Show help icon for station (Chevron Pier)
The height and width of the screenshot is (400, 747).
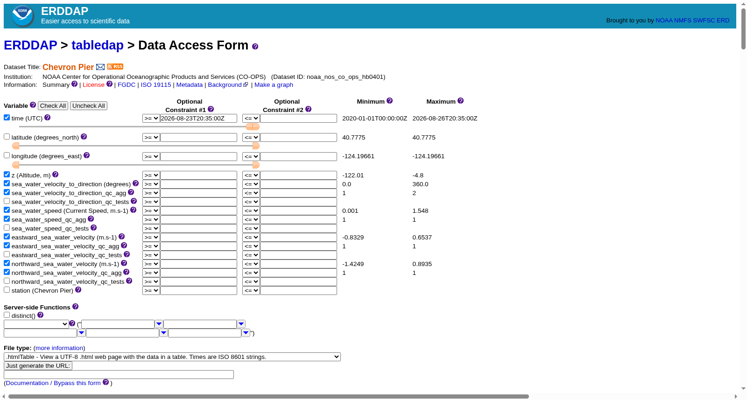pyautogui.click(x=78, y=290)
